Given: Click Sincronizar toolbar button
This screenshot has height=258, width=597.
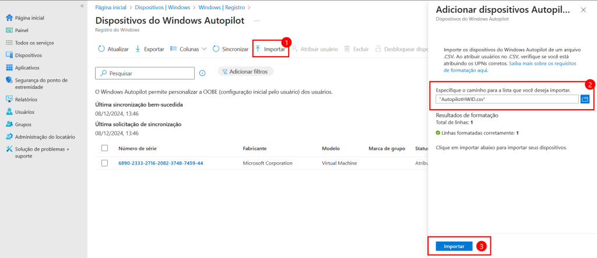Looking at the screenshot, I should (x=230, y=49).
